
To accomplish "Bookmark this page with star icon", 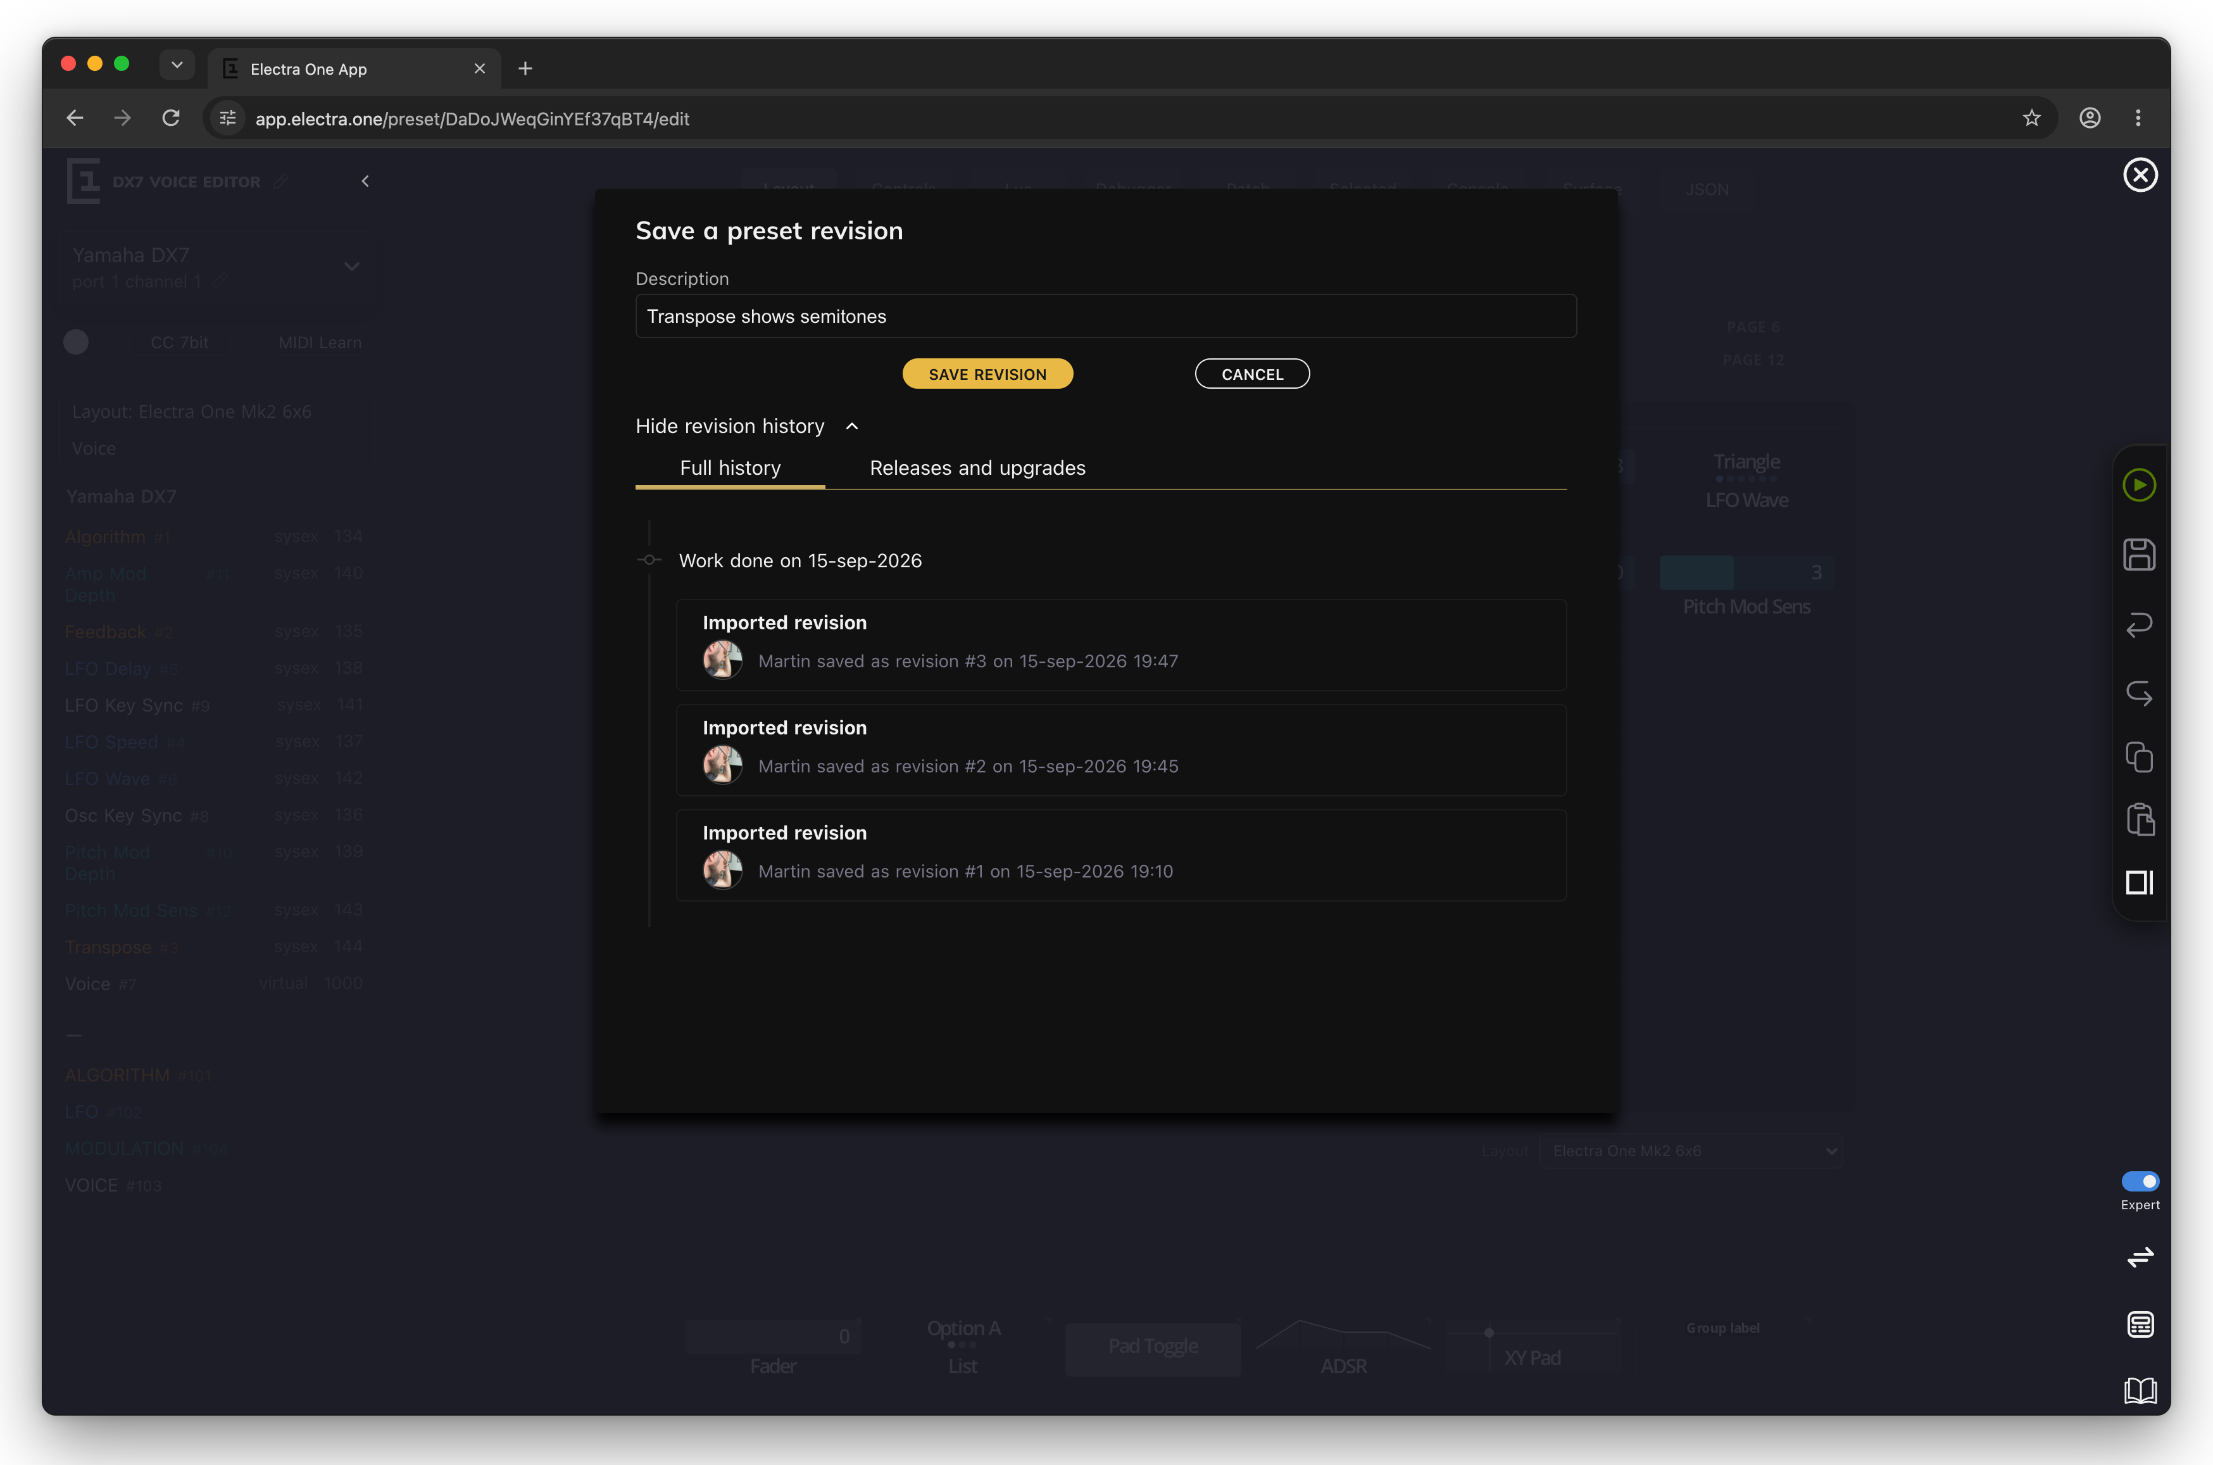I will 2032,118.
